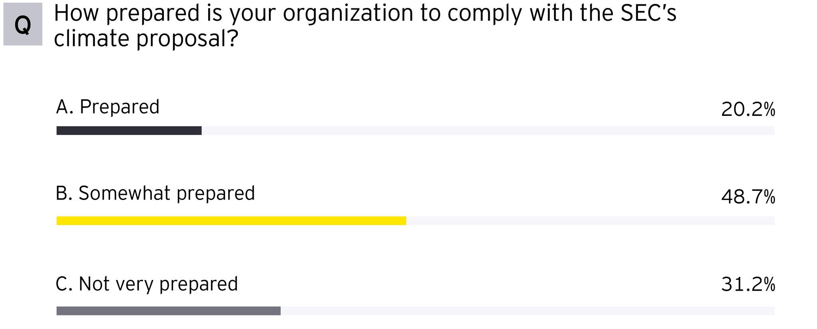This screenshot has width=817, height=329.
Task: Click the 48.7% result value
Action: tap(748, 197)
